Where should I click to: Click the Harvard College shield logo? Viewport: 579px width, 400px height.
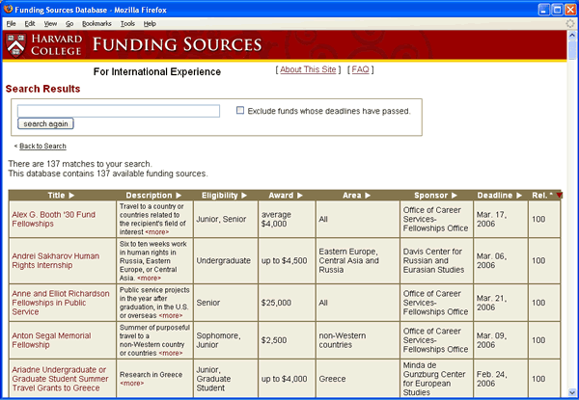[x=15, y=45]
